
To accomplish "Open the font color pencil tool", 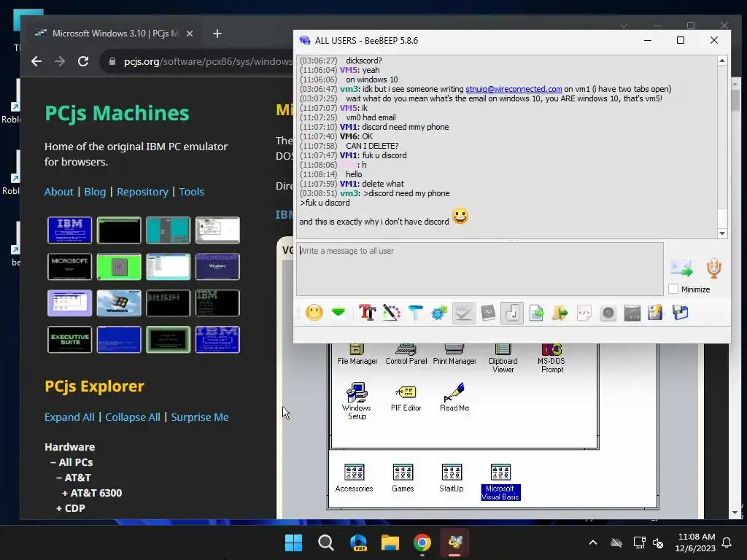I will [x=391, y=313].
